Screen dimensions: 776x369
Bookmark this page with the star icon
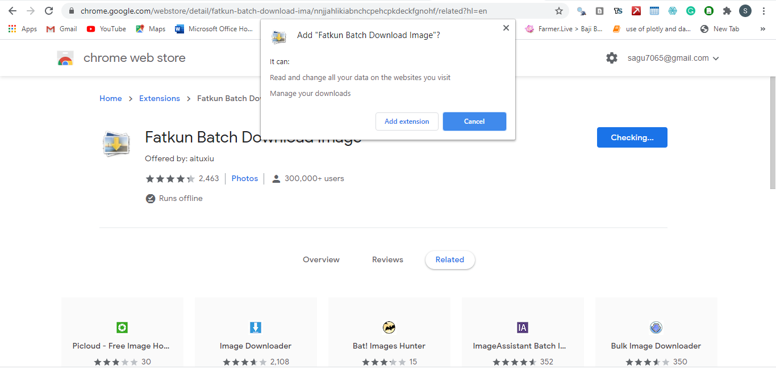click(559, 11)
